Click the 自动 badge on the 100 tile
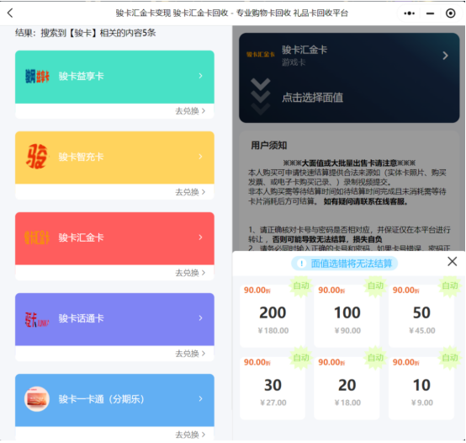 (x=376, y=286)
